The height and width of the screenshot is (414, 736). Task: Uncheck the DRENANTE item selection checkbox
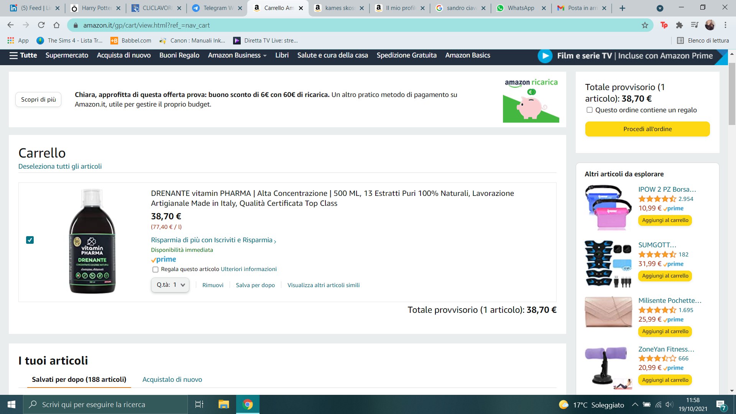tap(30, 240)
